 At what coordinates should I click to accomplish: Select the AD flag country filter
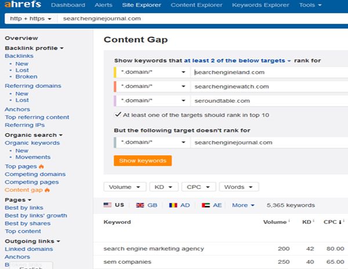180,205
